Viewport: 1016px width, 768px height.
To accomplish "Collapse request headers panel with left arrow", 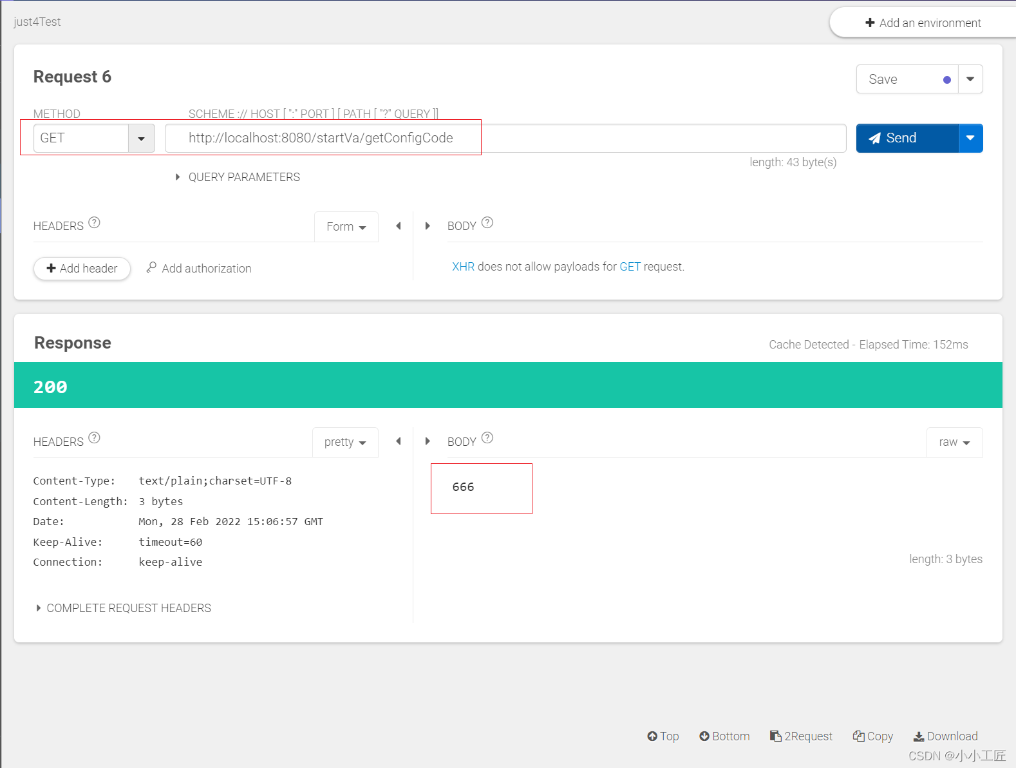I will [399, 226].
